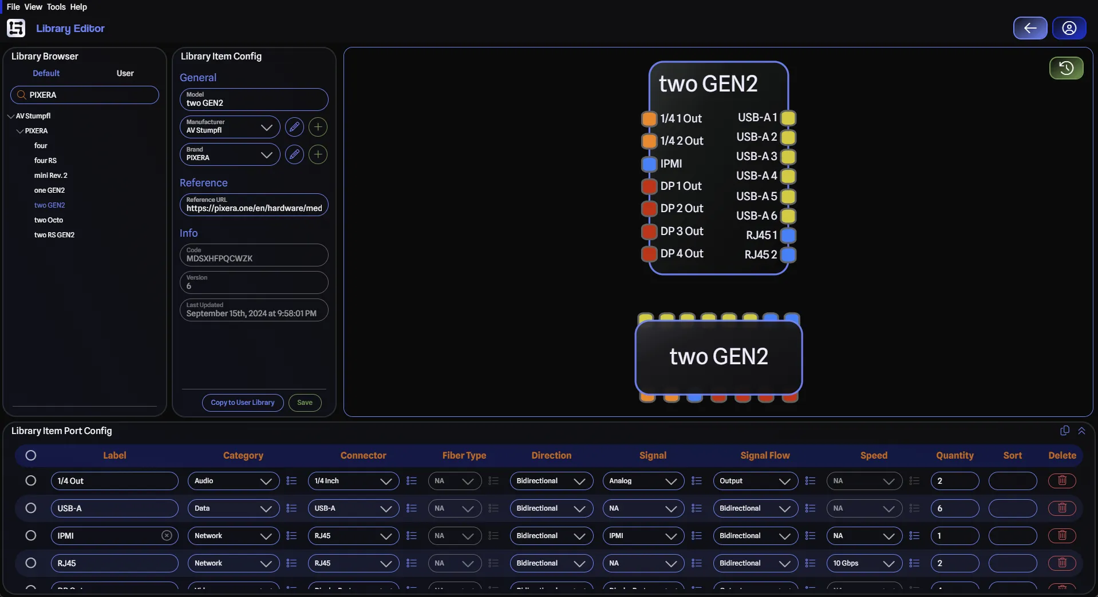Select the 1/4 Out row radio button
1098x597 pixels.
31,481
